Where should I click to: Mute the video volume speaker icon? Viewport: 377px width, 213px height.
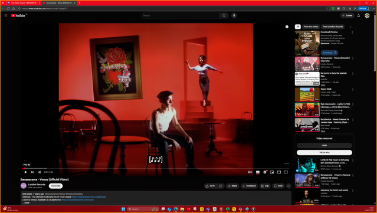pyautogui.click(x=40, y=172)
